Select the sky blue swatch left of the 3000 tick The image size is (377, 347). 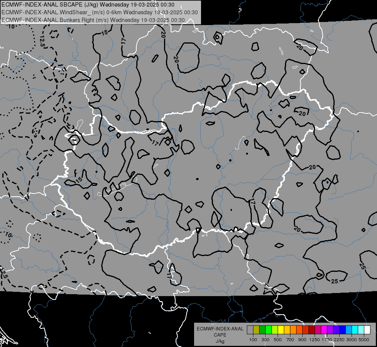point(349,330)
